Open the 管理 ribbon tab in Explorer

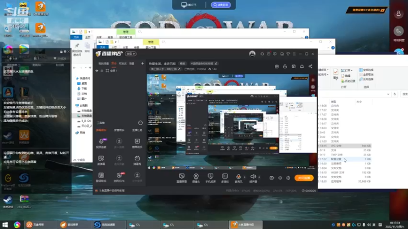click(x=151, y=42)
